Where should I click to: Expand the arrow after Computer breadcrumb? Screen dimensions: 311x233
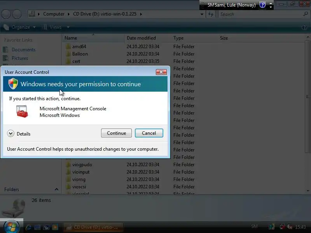click(69, 14)
